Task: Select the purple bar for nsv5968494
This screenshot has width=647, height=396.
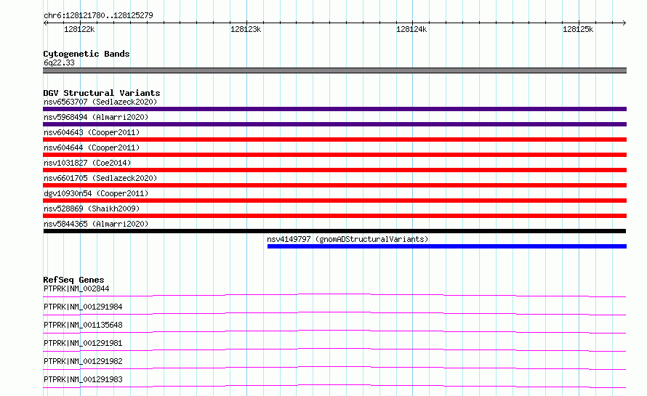Action: [334, 124]
